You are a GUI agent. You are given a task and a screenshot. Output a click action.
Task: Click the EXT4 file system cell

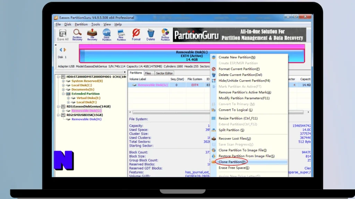195,85
